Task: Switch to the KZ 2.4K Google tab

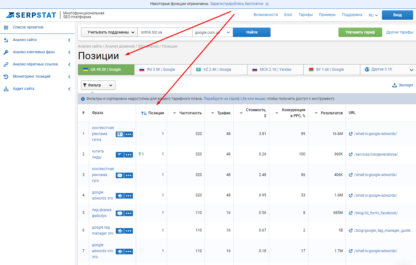Action: click(x=219, y=70)
